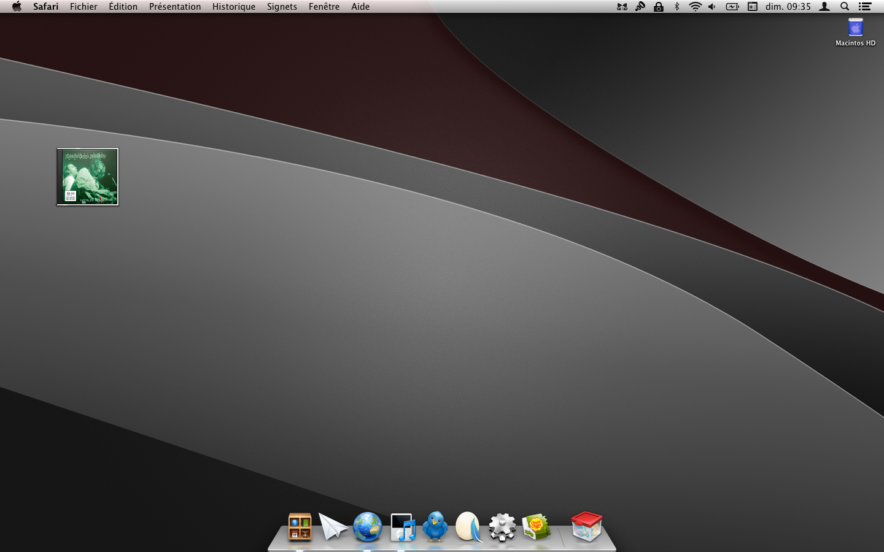This screenshot has height=552, width=884.
Task: Open the Historique menu
Action: [x=234, y=7]
